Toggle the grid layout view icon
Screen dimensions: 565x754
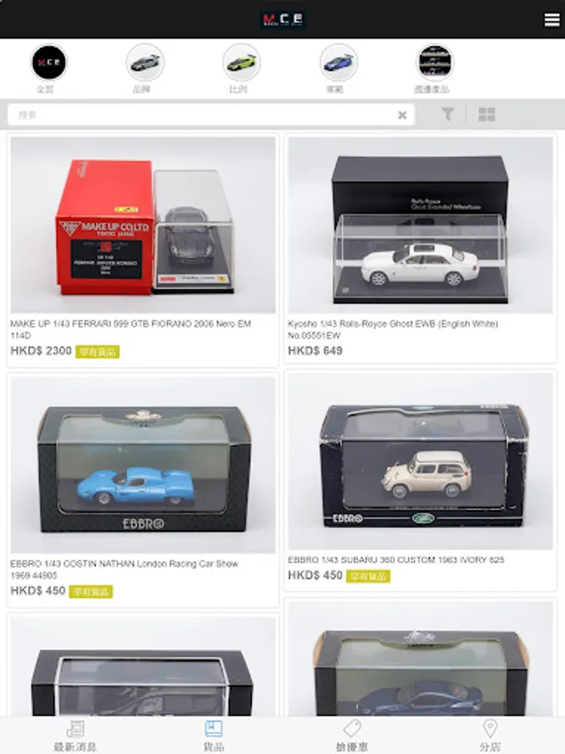point(486,115)
